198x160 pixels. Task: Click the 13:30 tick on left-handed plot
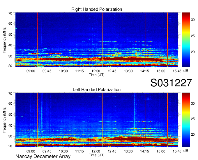click(128, 151)
